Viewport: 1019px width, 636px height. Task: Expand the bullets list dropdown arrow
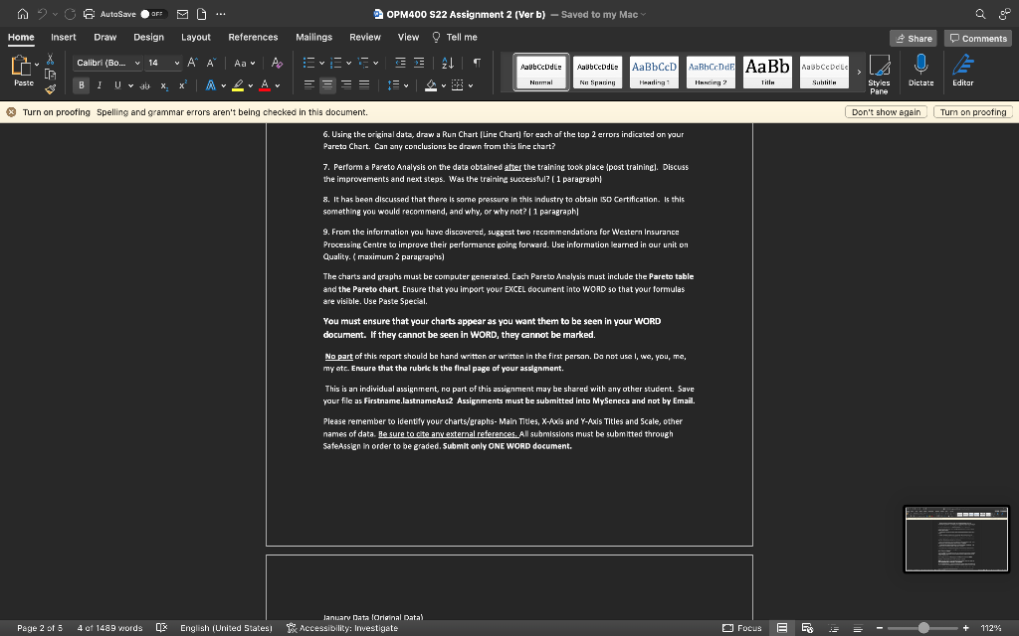(322, 63)
